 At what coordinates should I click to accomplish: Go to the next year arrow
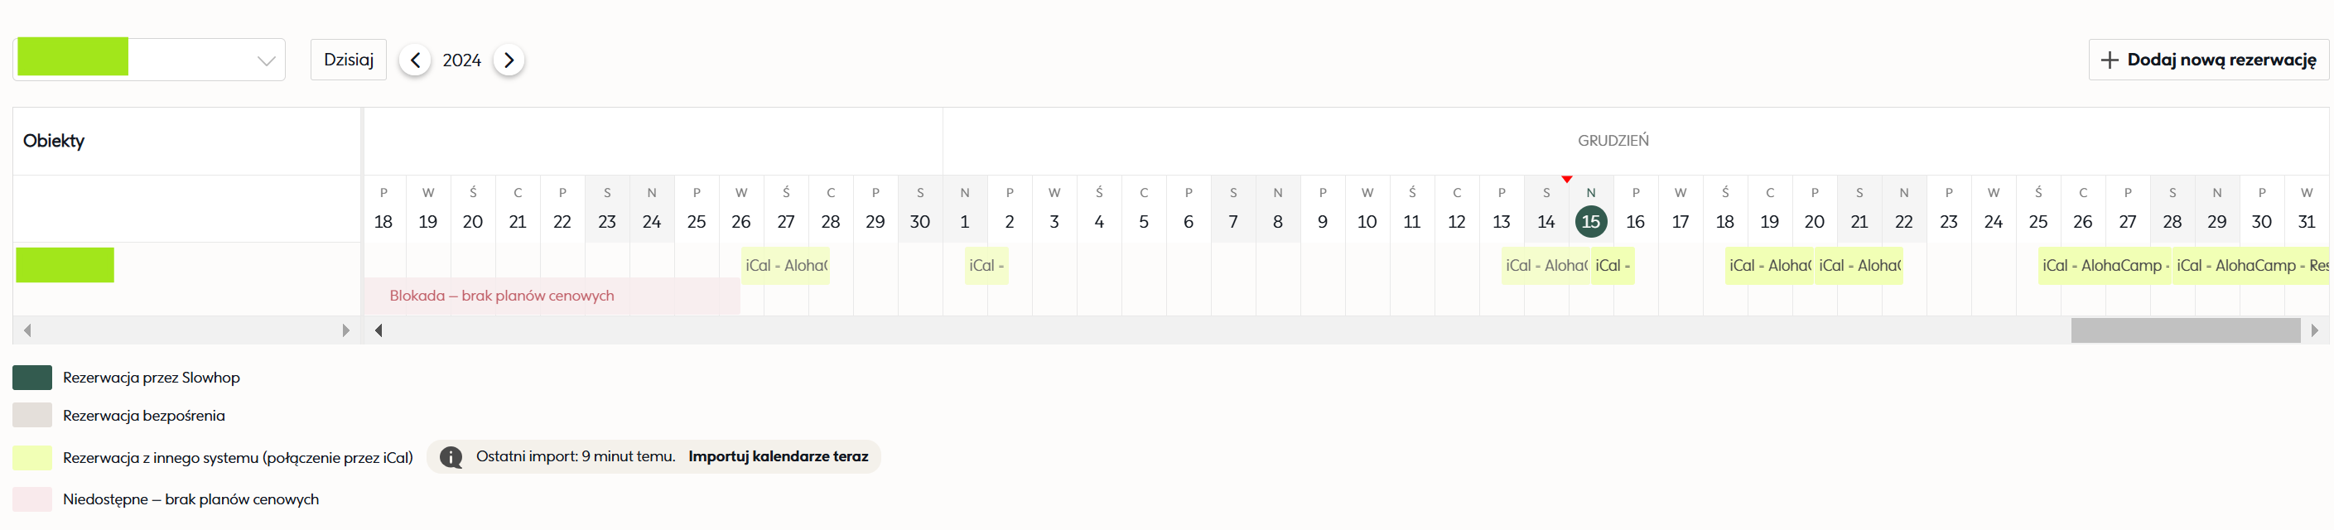509,60
